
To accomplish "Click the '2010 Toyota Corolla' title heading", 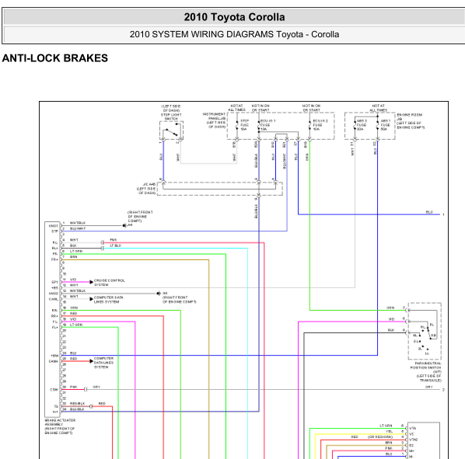I will tap(234, 17).
